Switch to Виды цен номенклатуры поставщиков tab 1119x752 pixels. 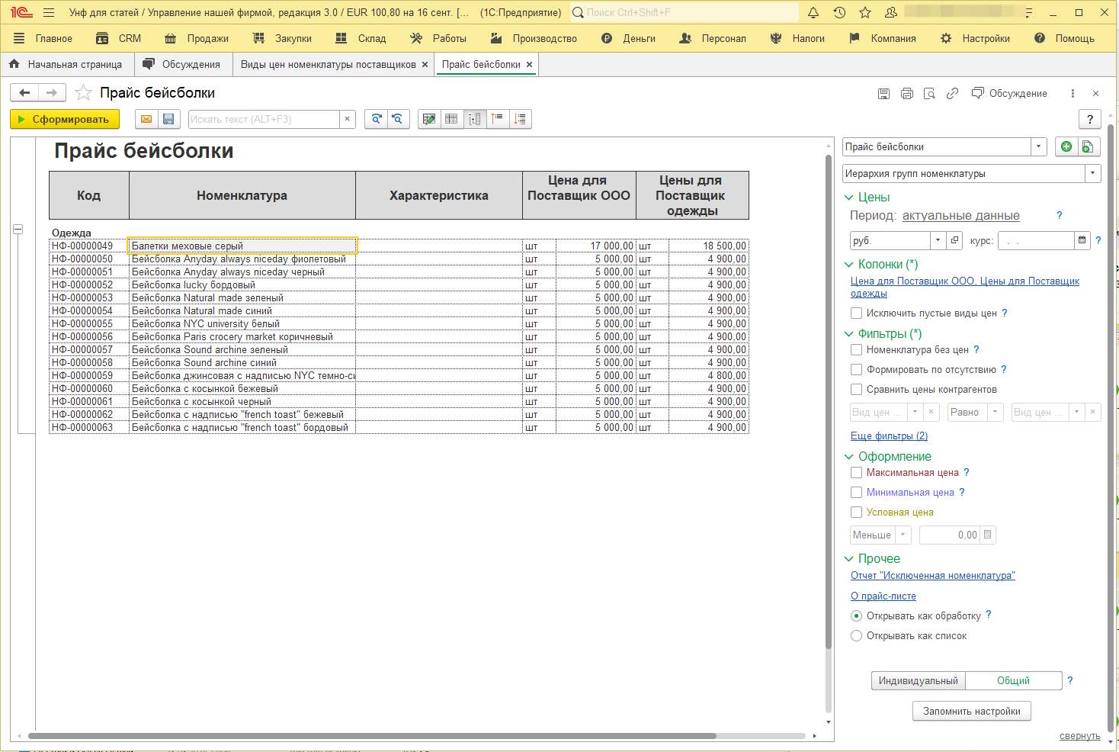pyautogui.click(x=328, y=65)
